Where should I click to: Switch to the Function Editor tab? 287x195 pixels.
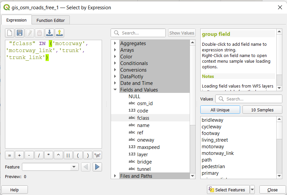50,20
